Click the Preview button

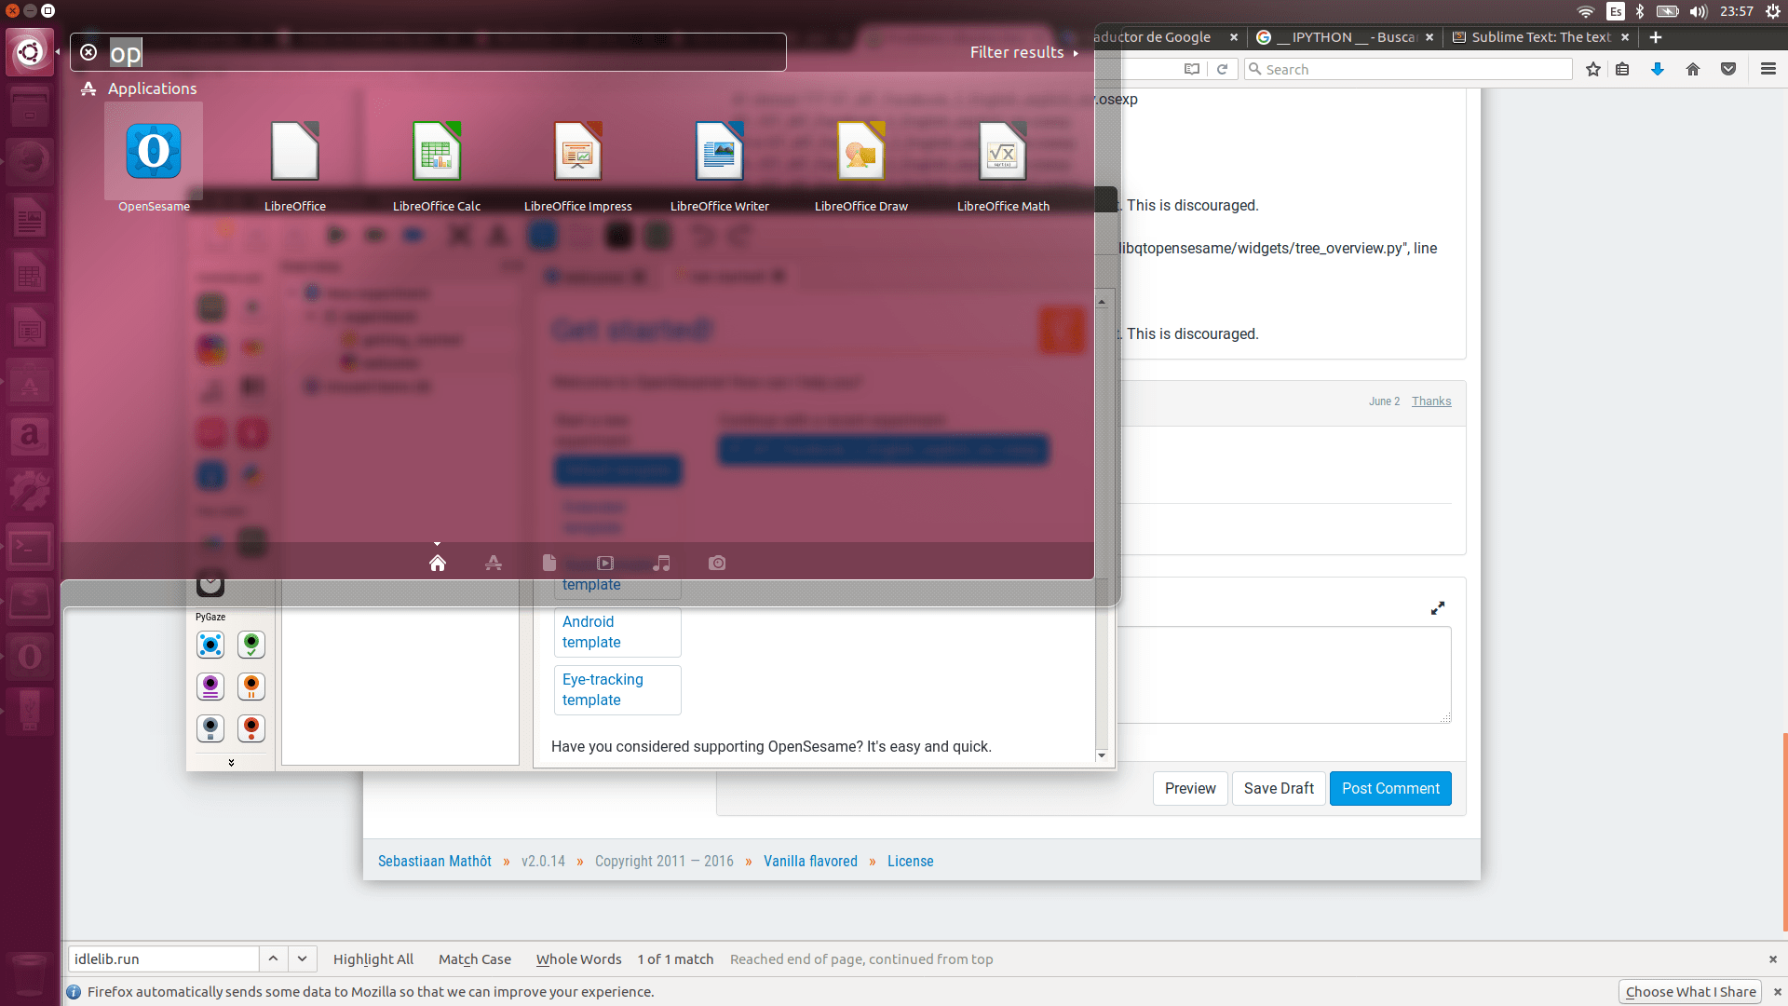point(1190,789)
